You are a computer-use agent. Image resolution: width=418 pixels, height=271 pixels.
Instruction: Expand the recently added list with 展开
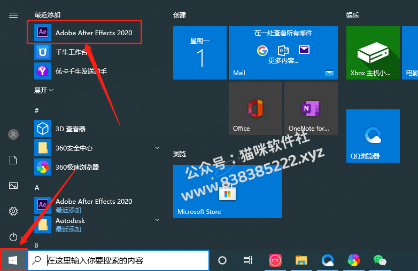44,90
